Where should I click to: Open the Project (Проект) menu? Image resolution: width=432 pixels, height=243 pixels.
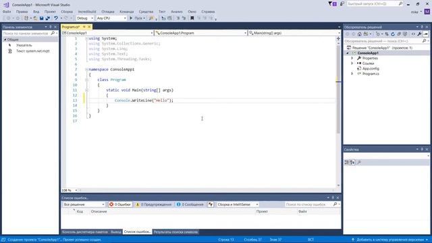(50, 11)
